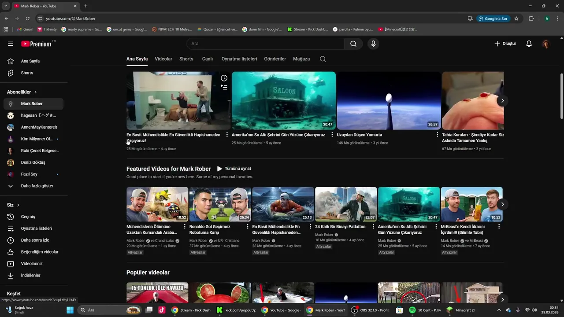Screen dimensions: 564x317
Task: Add the featured video to Watch Later
Action: click(x=224, y=78)
